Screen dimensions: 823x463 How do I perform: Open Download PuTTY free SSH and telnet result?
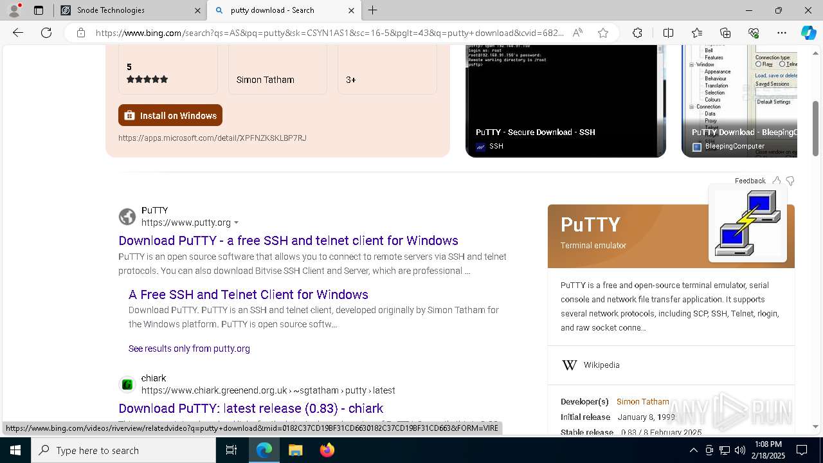(x=288, y=241)
